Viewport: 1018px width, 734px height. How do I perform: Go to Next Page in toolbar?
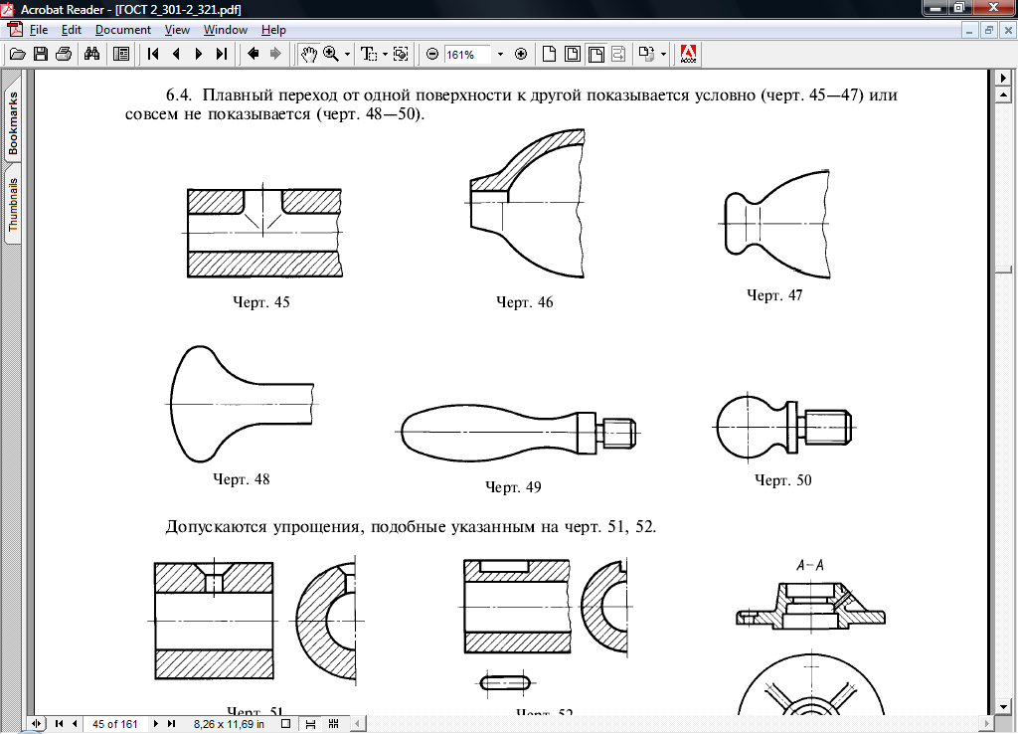(199, 54)
